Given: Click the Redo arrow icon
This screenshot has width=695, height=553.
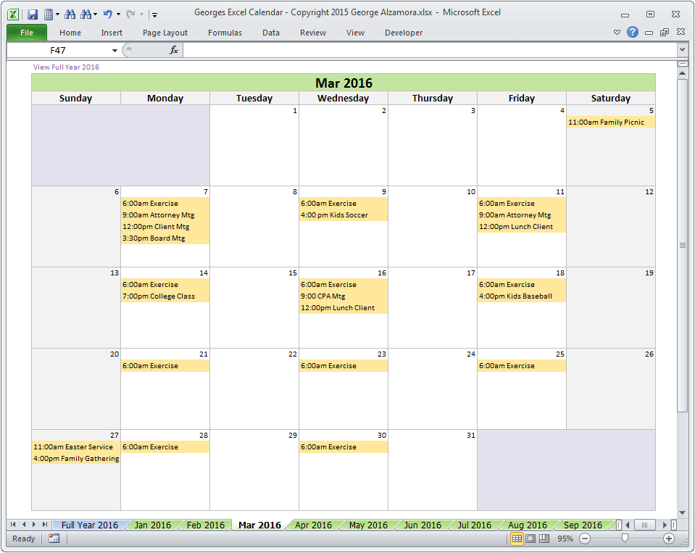Looking at the screenshot, I should pos(130,14).
